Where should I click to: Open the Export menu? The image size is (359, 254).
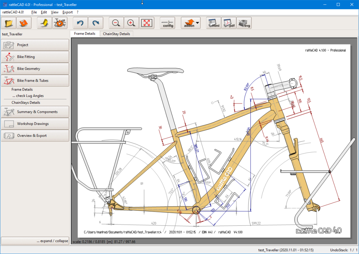coord(68,12)
